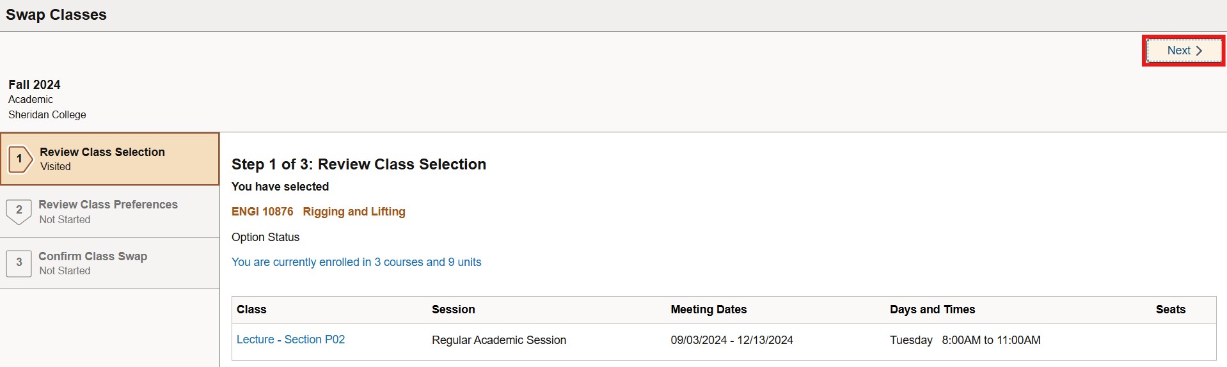The image size is (1227, 367).
Task: Select the Regular Academic Session cell
Action: (498, 340)
